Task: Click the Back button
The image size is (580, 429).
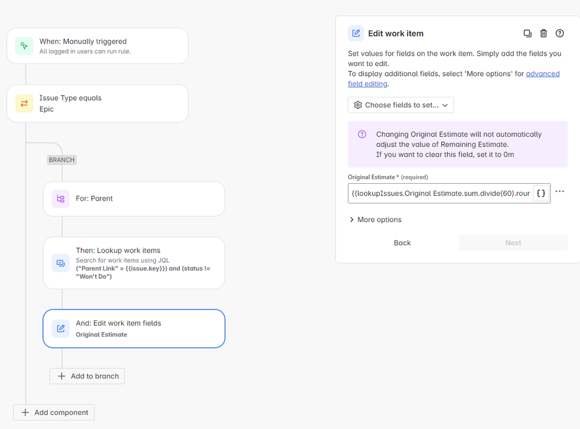Action: 402,243
